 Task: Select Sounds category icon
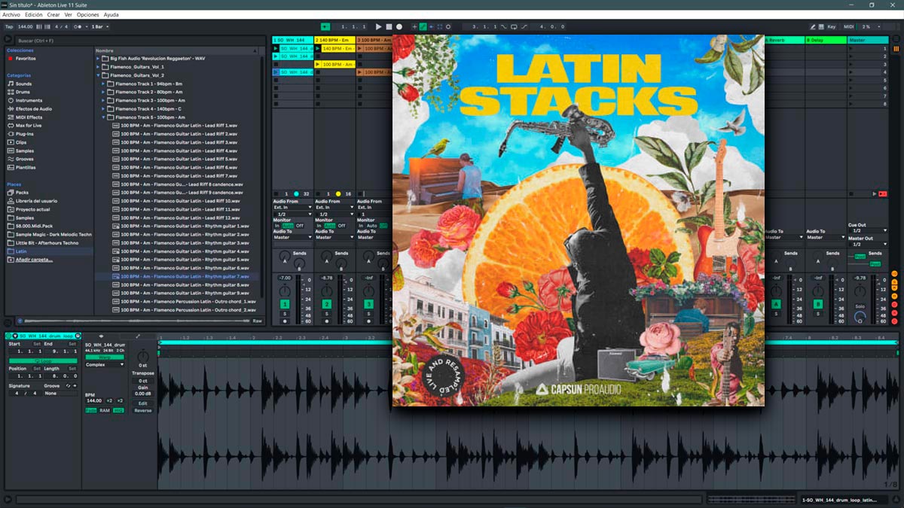(10, 84)
